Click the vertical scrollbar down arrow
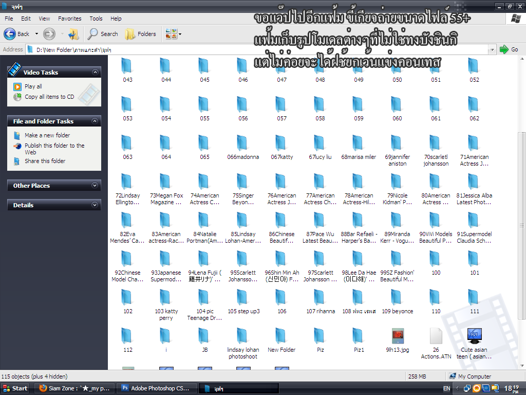 pyautogui.click(x=522, y=366)
